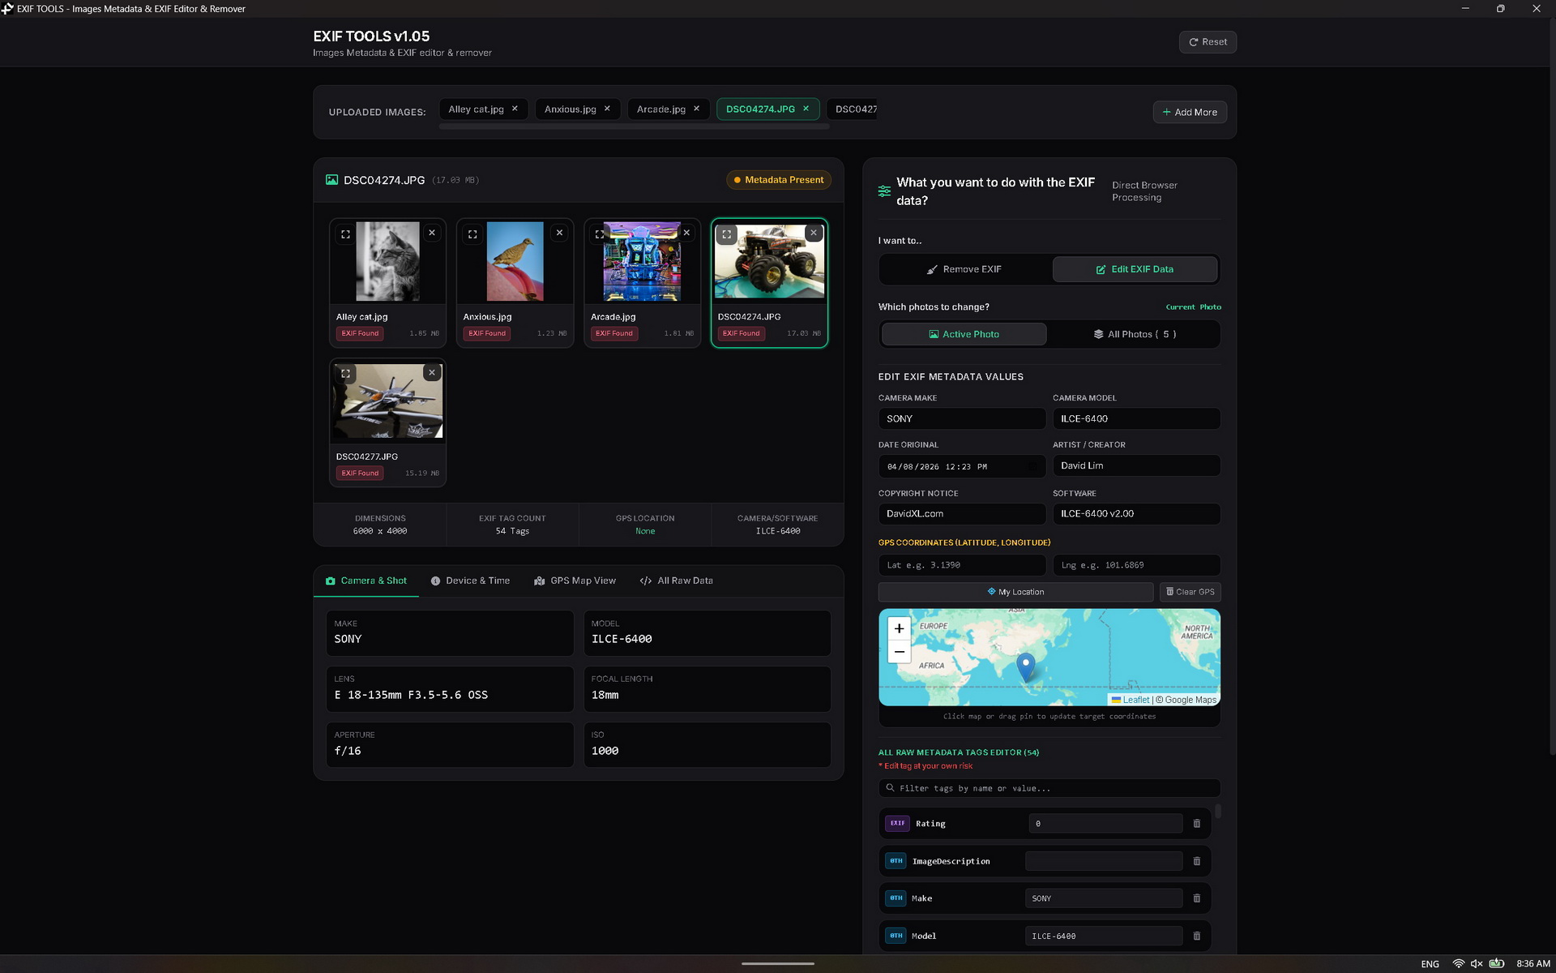The width and height of the screenshot is (1556, 973).
Task: Remove the Alley cat.jpg tab chip
Action: 515,109
